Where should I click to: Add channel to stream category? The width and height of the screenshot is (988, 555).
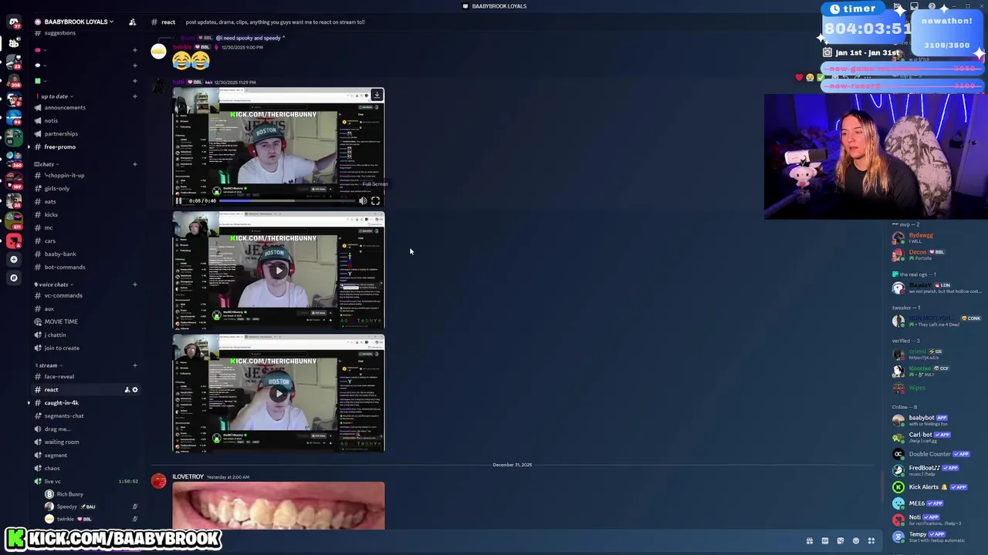tap(135, 365)
